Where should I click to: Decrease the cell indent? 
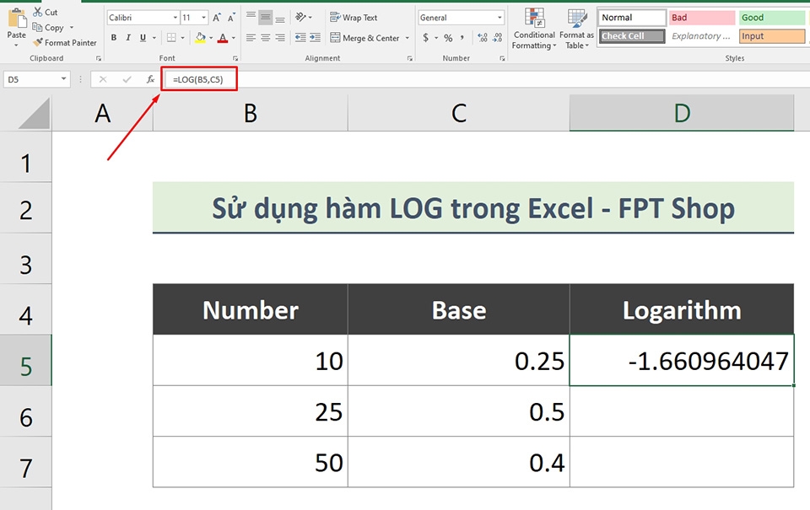300,38
